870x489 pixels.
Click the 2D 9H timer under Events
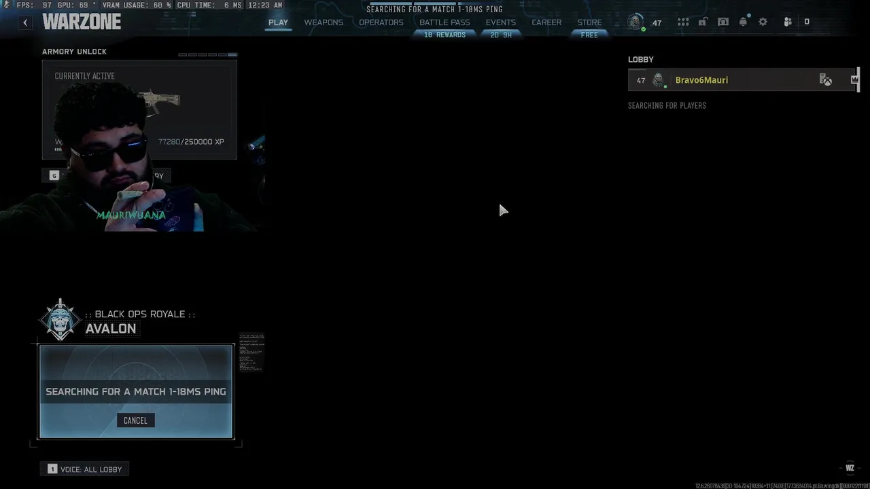pyautogui.click(x=501, y=35)
